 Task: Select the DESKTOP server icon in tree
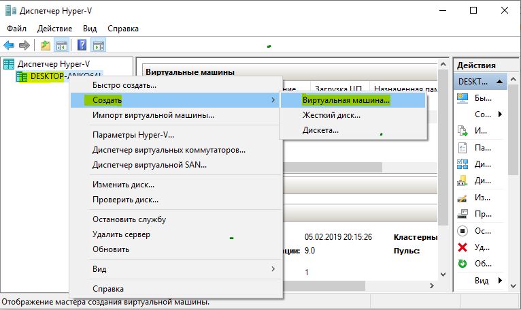pyautogui.click(x=22, y=76)
